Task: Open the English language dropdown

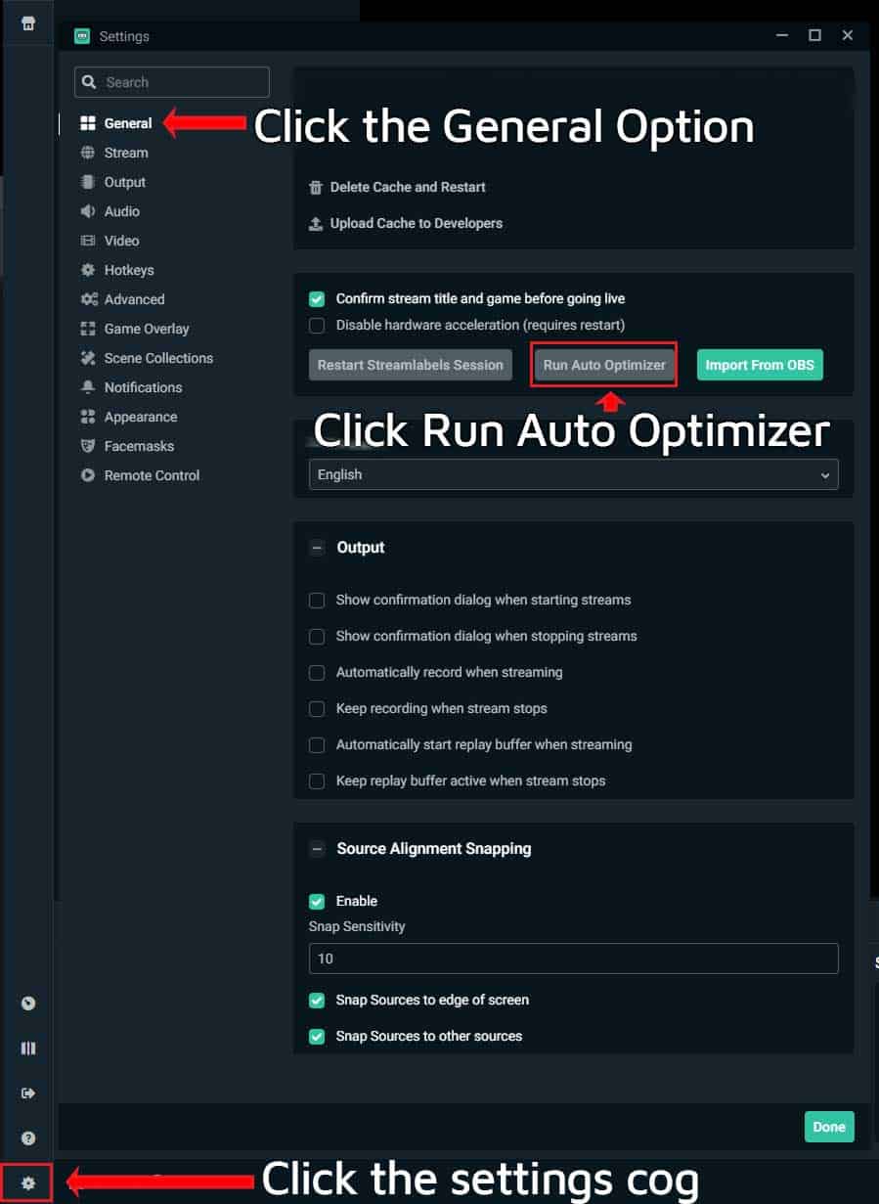Action: [573, 474]
